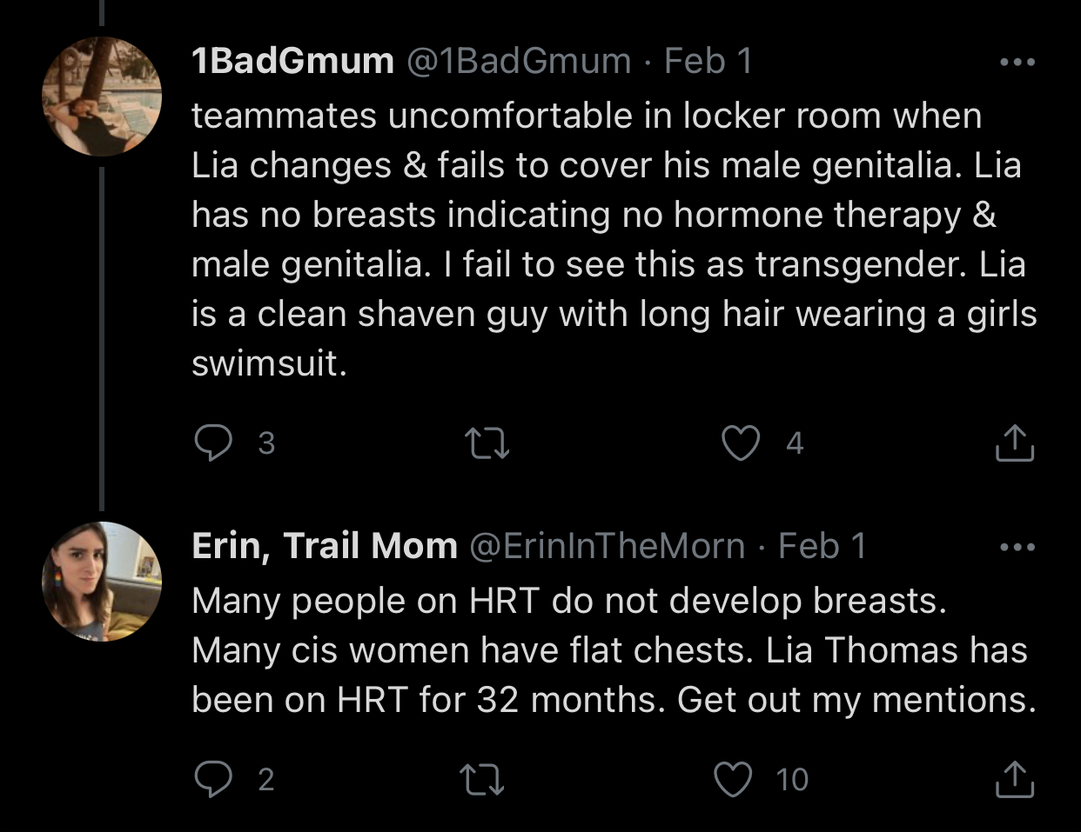The image size is (1081, 832).
Task: Share 1BadGmum's tweet
Action: click(x=1014, y=443)
